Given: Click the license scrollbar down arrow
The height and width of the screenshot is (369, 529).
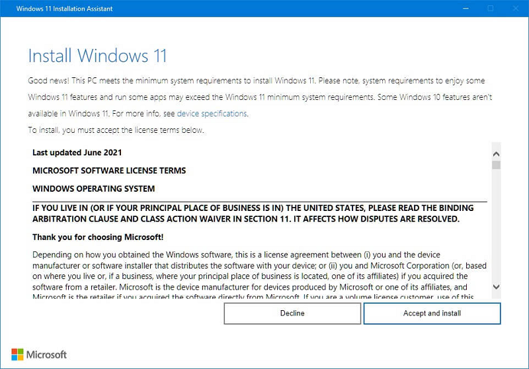Looking at the screenshot, I should click(496, 286).
